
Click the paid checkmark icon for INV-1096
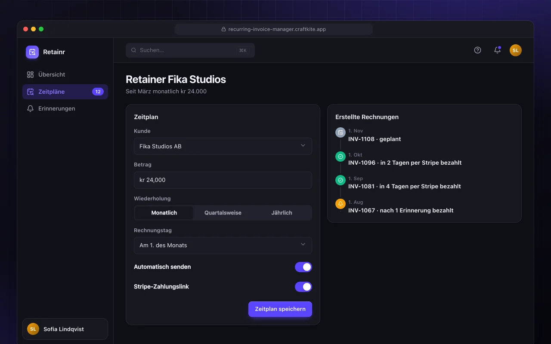(x=341, y=157)
